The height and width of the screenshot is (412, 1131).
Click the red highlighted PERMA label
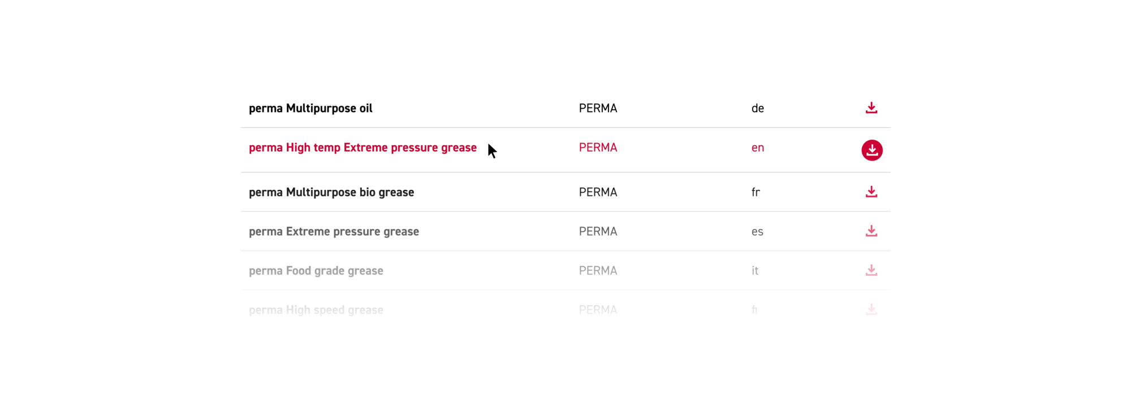[x=598, y=148]
